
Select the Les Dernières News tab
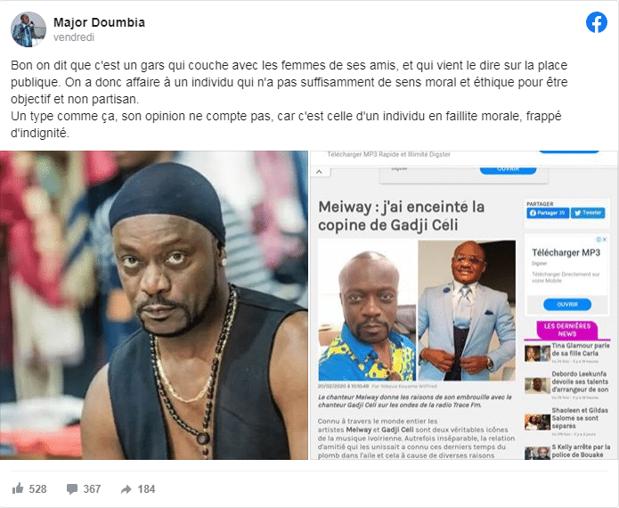[566, 330]
